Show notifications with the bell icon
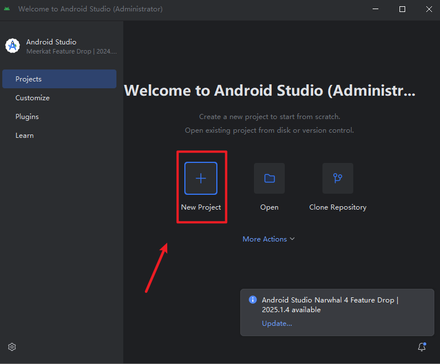This screenshot has height=364, width=440. coord(422,347)
